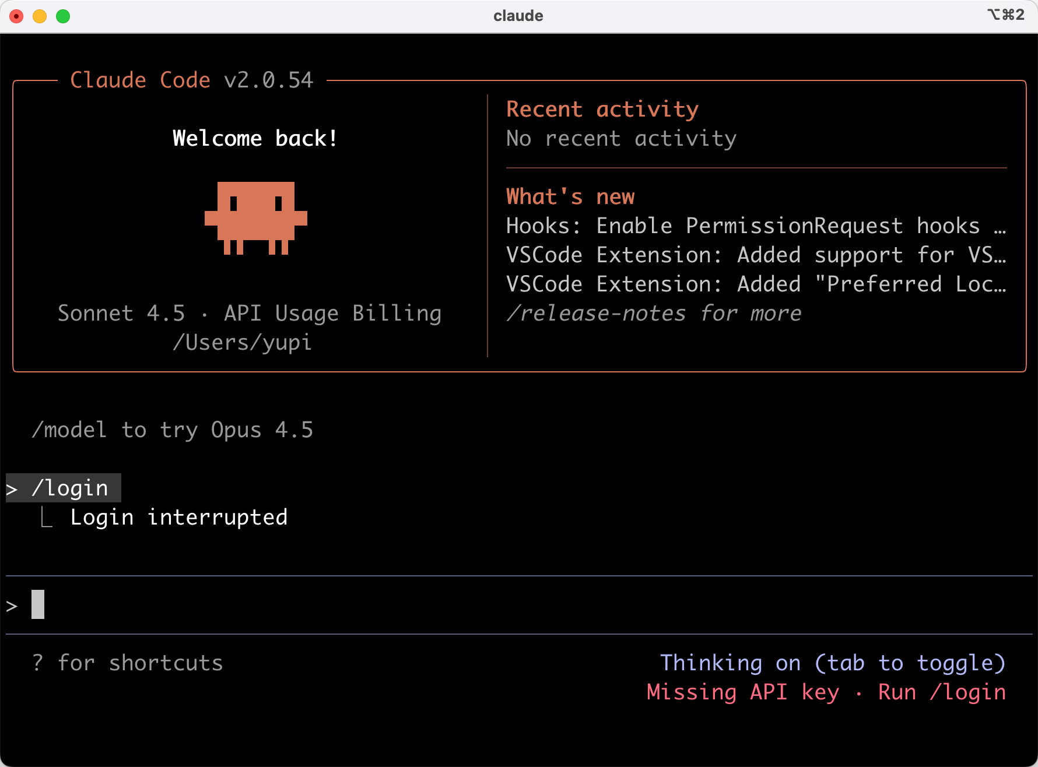Click the 'No recent activity' text
The image size is (1038, 767).
pyautogui.click(x=622, y=139)
